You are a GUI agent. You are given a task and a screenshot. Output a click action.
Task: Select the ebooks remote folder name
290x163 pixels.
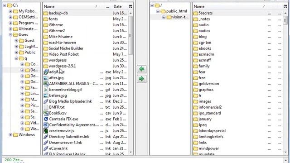[x=205, y=48]
